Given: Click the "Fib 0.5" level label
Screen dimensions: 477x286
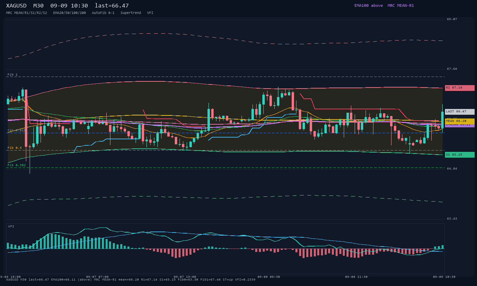Looking at the screenshot, I should click(15, 148).
